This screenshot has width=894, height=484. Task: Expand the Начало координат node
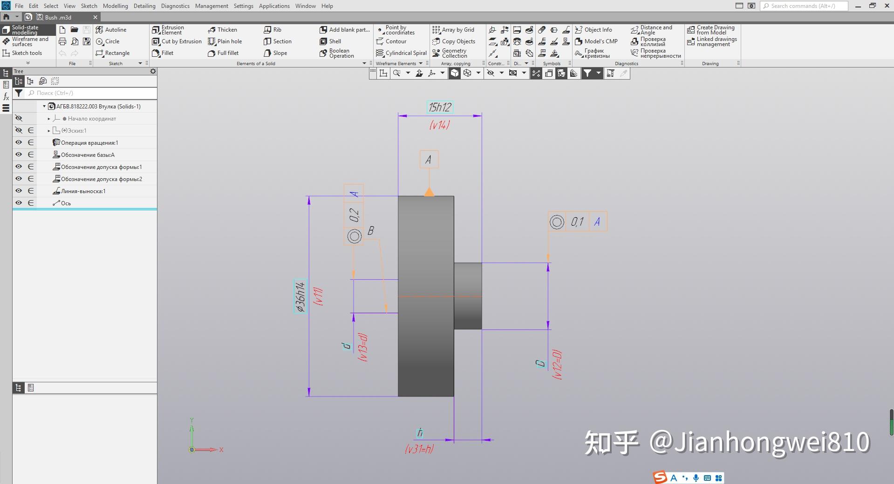48,118
